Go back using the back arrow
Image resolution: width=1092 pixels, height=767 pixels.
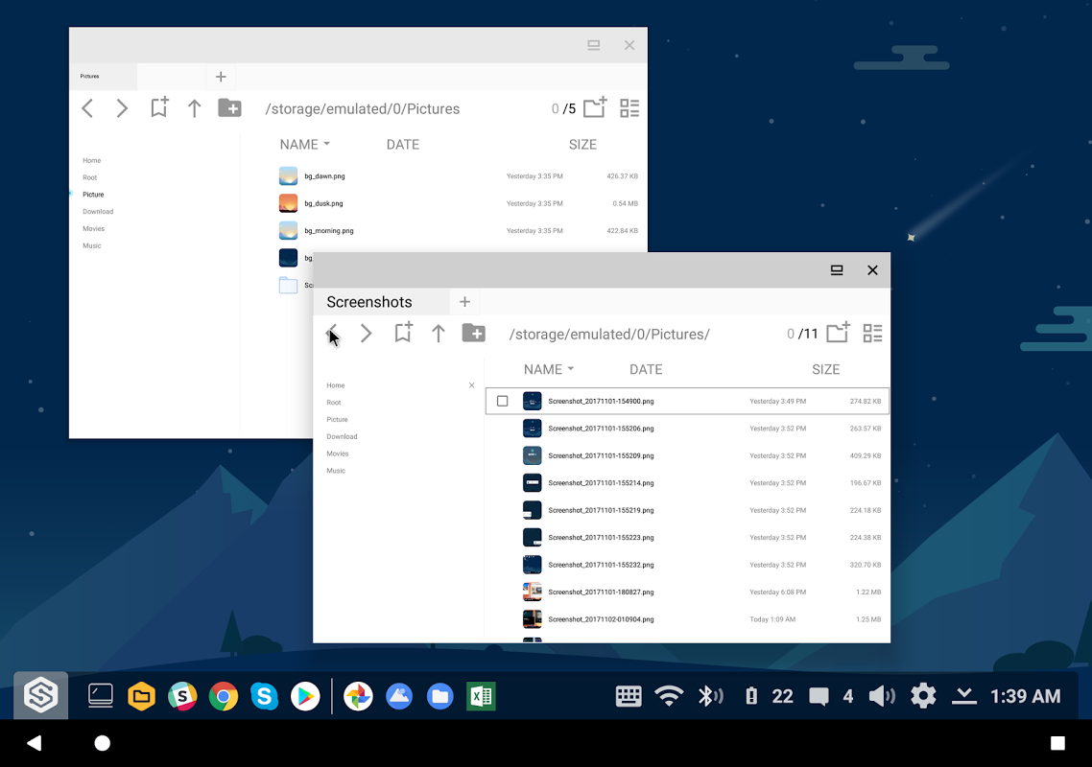(331, 334)
